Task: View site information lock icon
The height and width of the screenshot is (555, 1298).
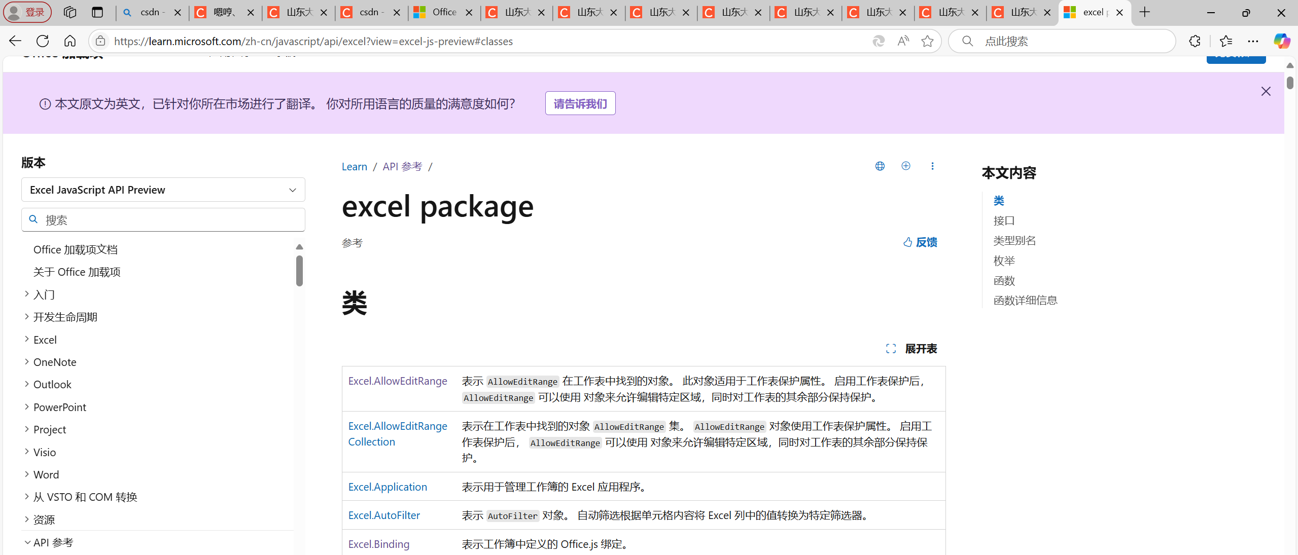Action: (x=100, y=41)
